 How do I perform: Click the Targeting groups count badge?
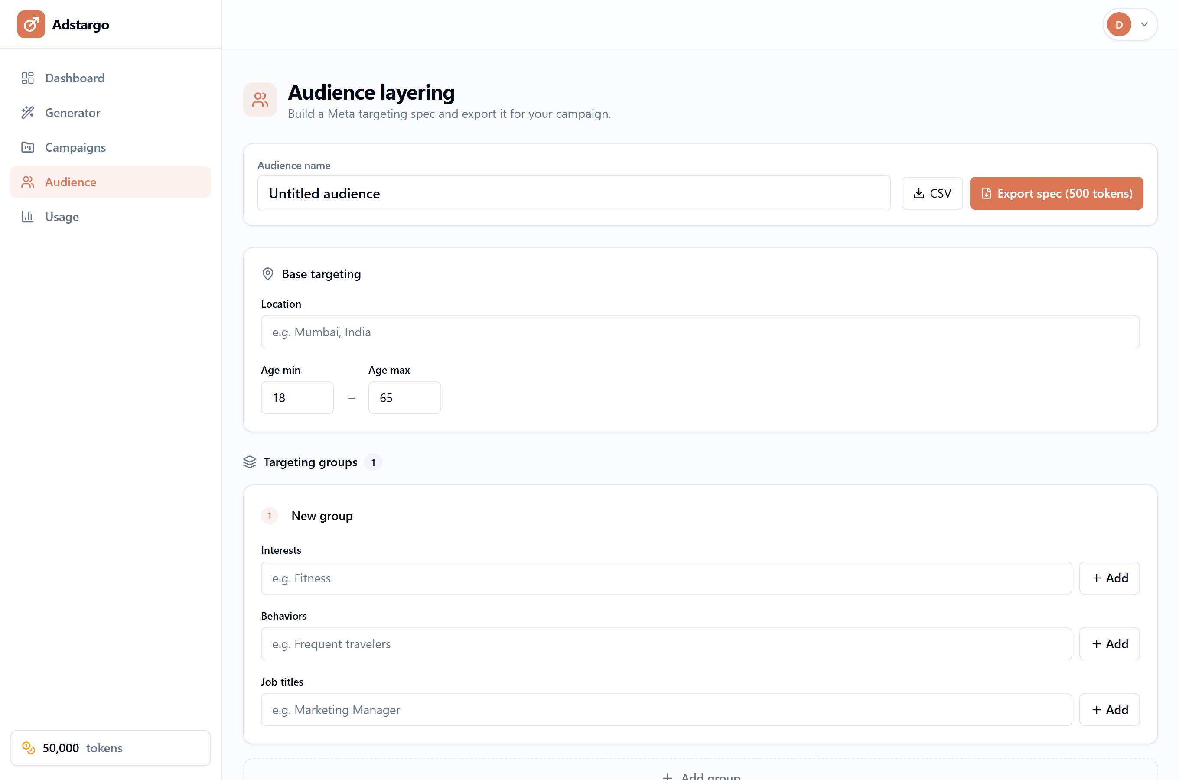coord(373,462)
